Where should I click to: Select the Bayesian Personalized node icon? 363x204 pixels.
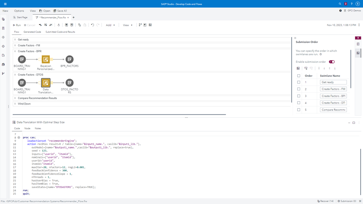46,59
